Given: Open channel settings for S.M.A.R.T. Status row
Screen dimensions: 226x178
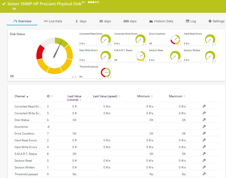Looking at the screenshot, I should [x=204, y=154].
